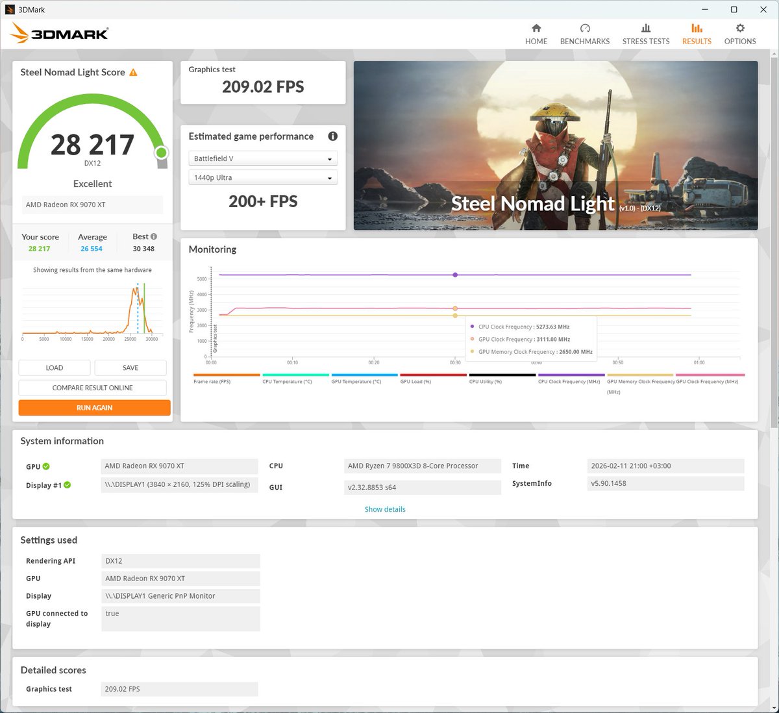Click the Steel Nomad Light banner image
Viewport: 779px width, 713px height.
point(556,145)
